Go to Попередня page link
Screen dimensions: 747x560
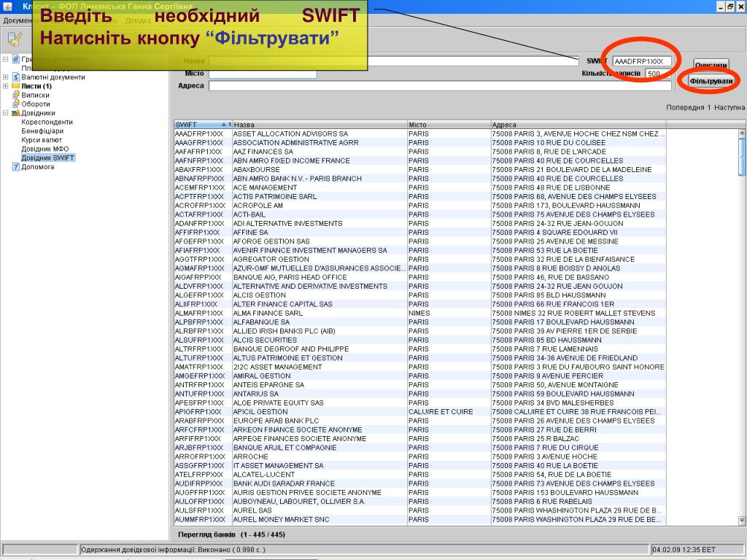pyautogui.click(x=684, y=108)
